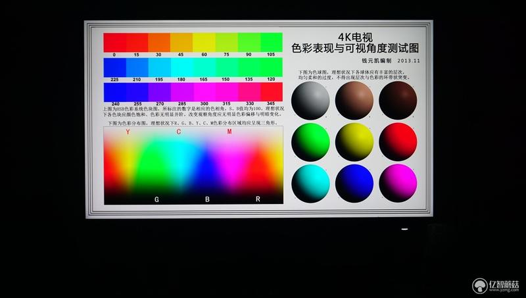The height and width of the screenshot is (298, 526).
Task: Click the line starting '下图为色彩分布图'
Action: pos(192,123)
